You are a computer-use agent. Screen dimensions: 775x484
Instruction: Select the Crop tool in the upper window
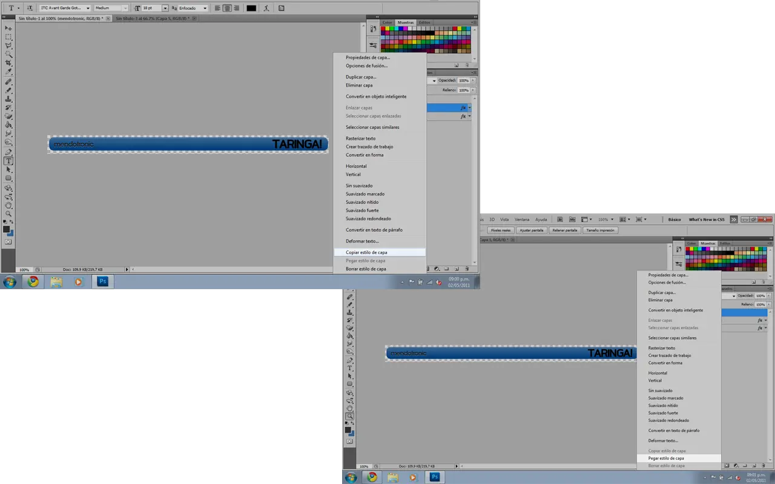click(x=8, y=64)
